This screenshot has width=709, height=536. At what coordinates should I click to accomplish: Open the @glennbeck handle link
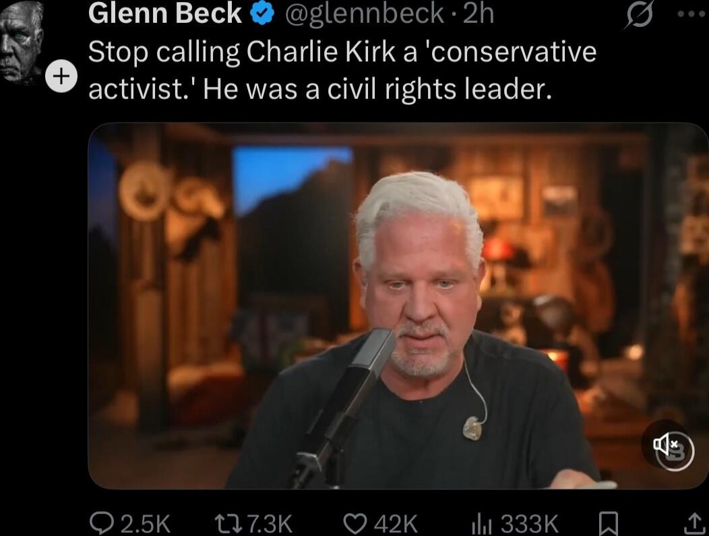point(364,14)
